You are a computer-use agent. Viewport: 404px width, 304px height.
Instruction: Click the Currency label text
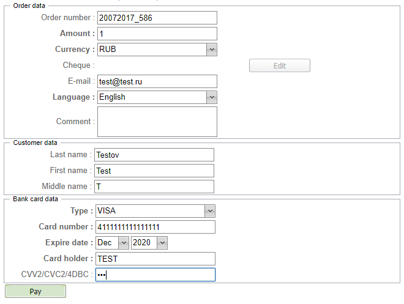[75, 50]
